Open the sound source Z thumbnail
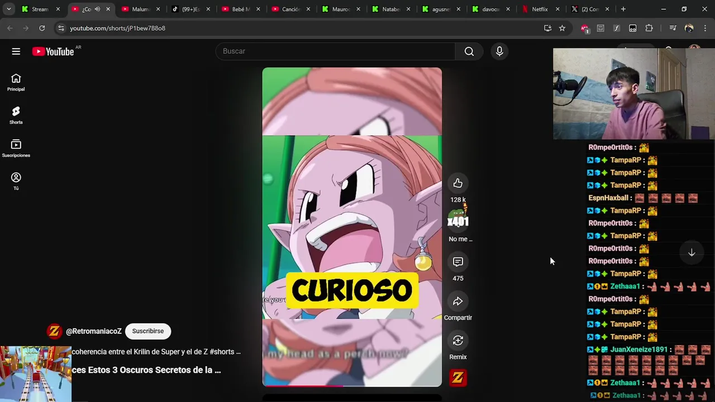Viewport: 715px width, 402px height. pyautogui.click(x=457, y=378)
